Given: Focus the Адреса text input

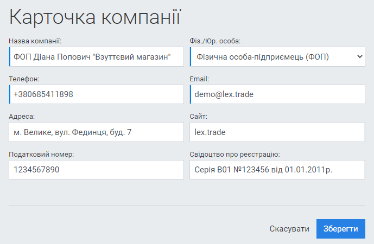Looking at the screenshot, I should coord(97,132).
